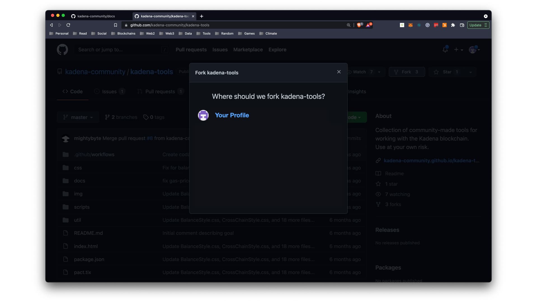Open the GitHub home logo
Viewport: 537px width, 302px height.
click(x=62, y=49)
